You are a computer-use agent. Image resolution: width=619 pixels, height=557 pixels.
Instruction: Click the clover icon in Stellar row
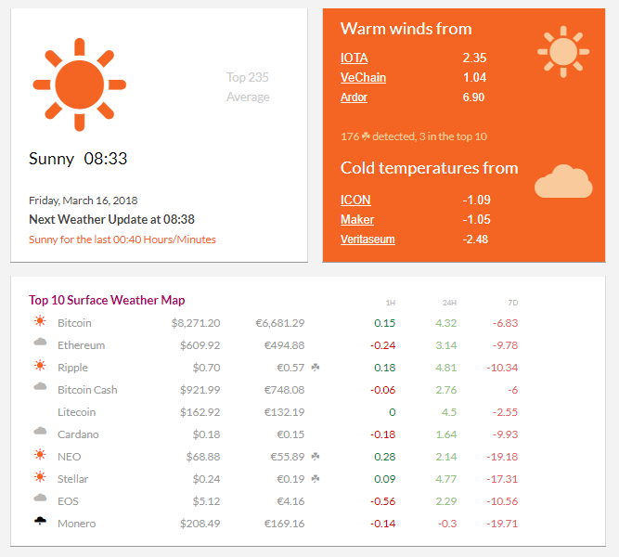tap(316, 479)
